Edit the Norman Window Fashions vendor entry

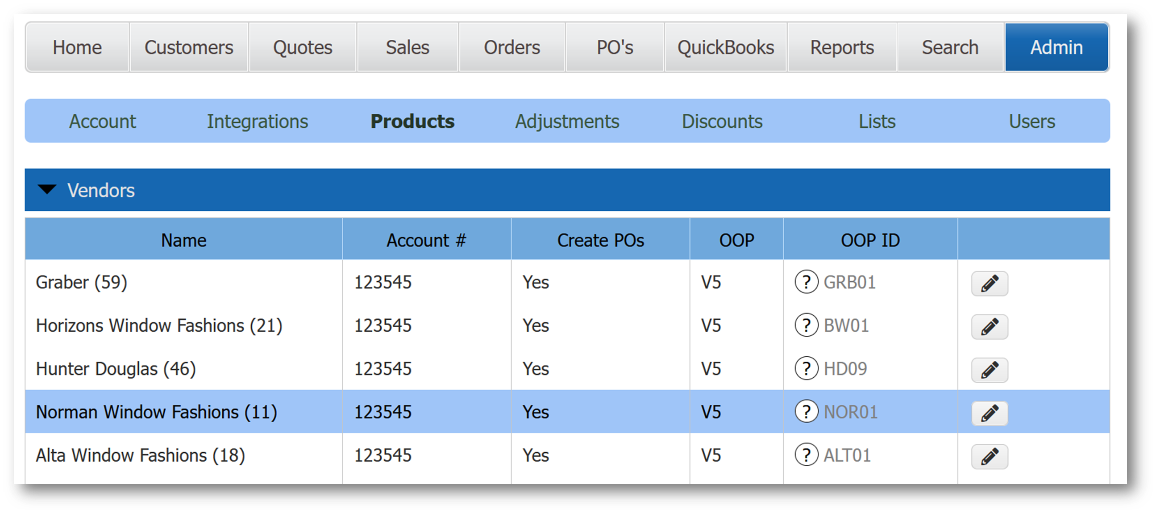989,413
